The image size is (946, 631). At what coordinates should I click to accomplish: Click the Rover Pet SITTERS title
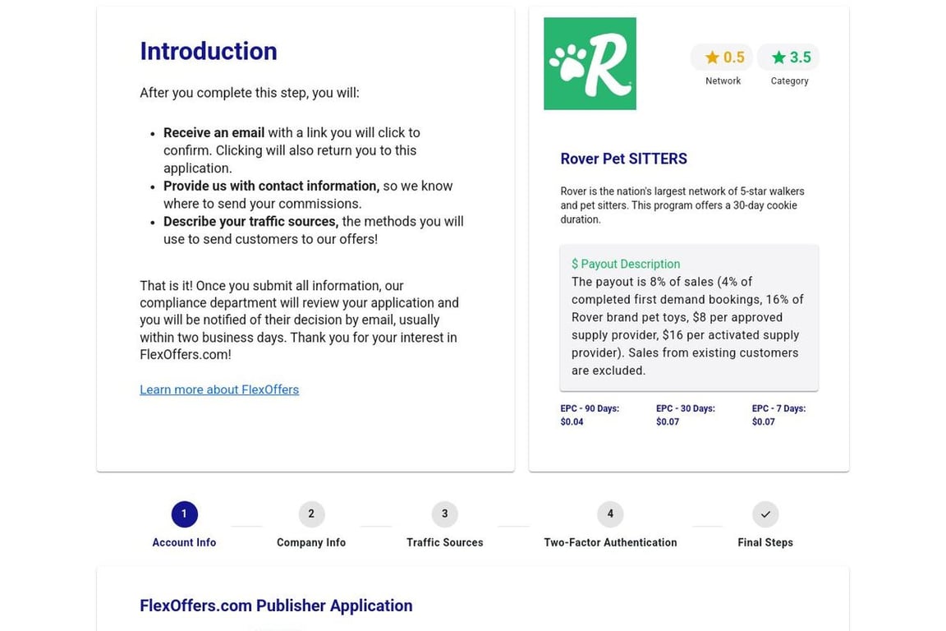623,159
